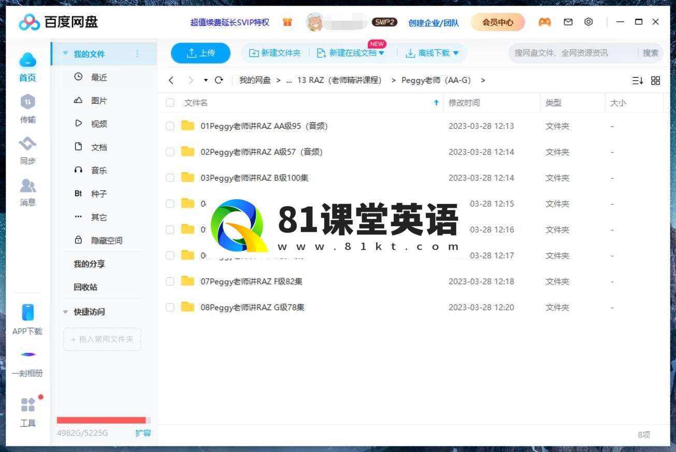
Task: Check the box for 03Peggy老师讲RAZ B级100集
Action: pos(170,178)
